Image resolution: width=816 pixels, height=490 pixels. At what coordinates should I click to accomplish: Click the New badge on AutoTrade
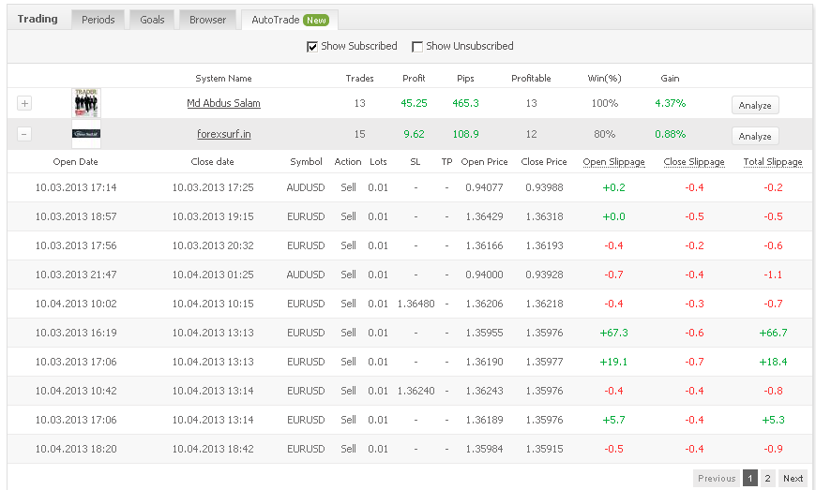[316, 21]
